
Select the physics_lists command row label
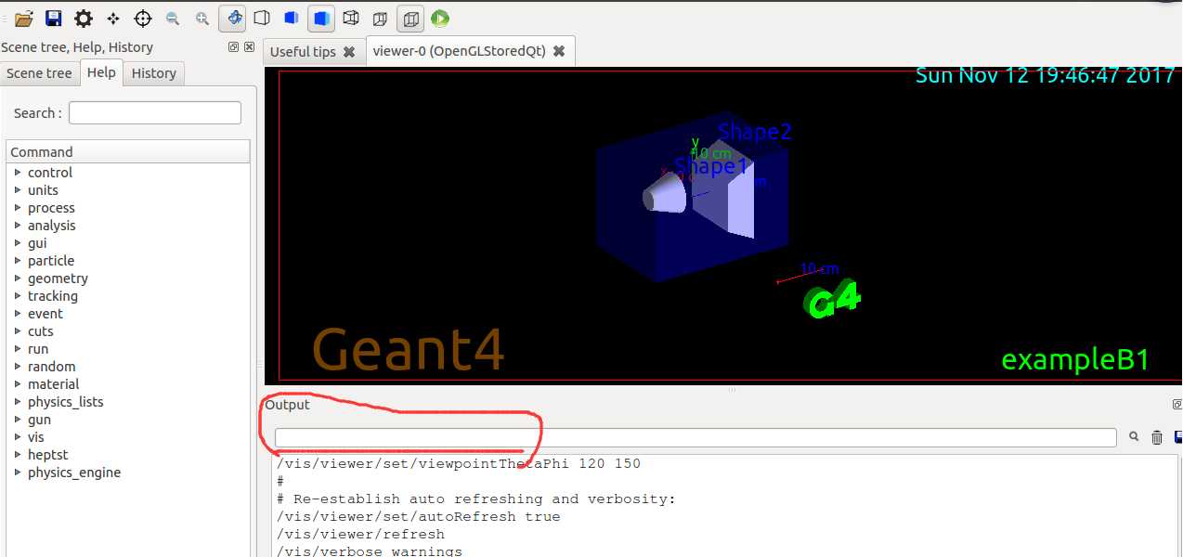66,402
